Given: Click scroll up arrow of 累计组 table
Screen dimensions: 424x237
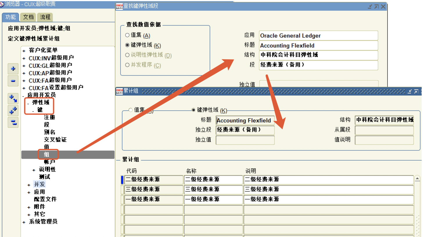Looking at the screenshot, I should coord(417,178).
